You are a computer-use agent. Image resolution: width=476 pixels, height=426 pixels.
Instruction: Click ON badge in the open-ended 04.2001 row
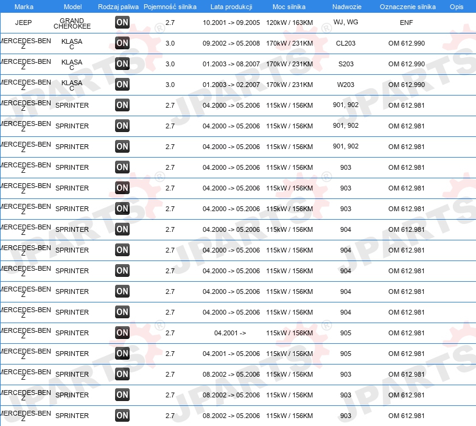coord(122,332)
